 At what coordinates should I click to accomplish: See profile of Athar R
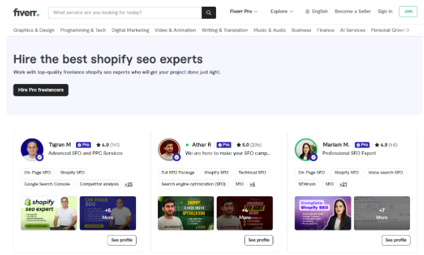[x=259, y=240]
